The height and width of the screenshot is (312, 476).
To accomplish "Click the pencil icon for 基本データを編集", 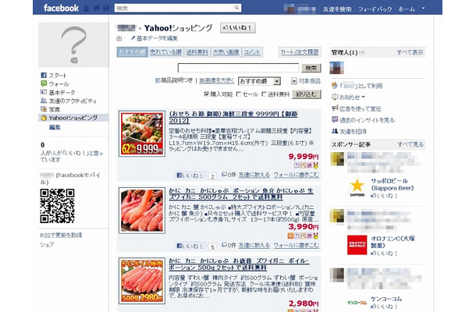I will [x=133, y=38].
